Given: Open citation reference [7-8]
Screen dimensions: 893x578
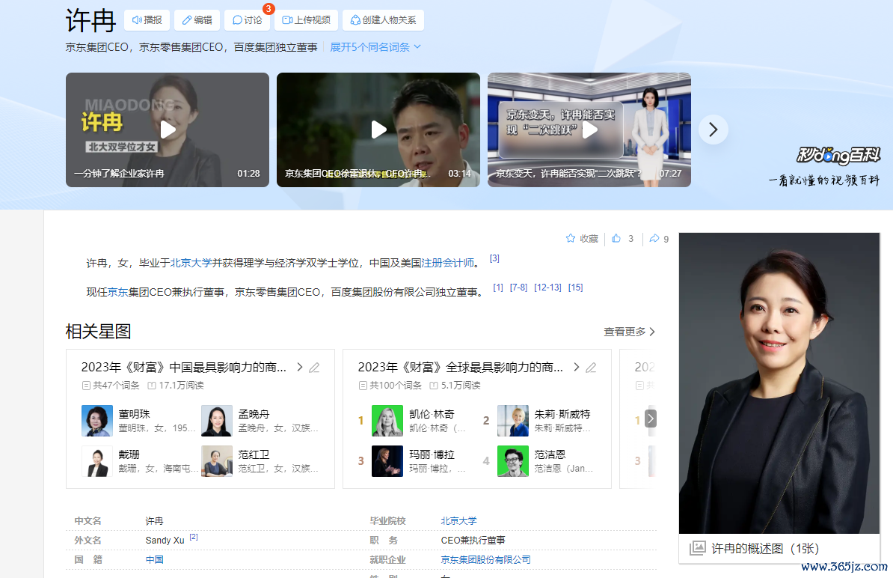Looking at the screenshot, I should tap(519, 288).
